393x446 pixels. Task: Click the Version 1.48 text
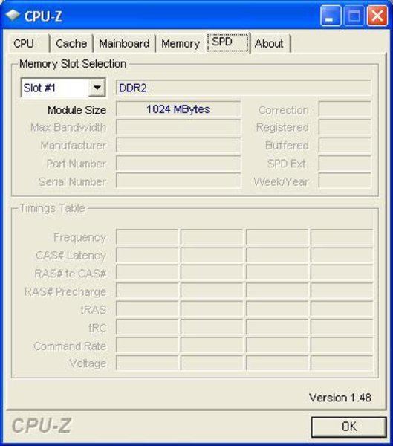[340, 398]
